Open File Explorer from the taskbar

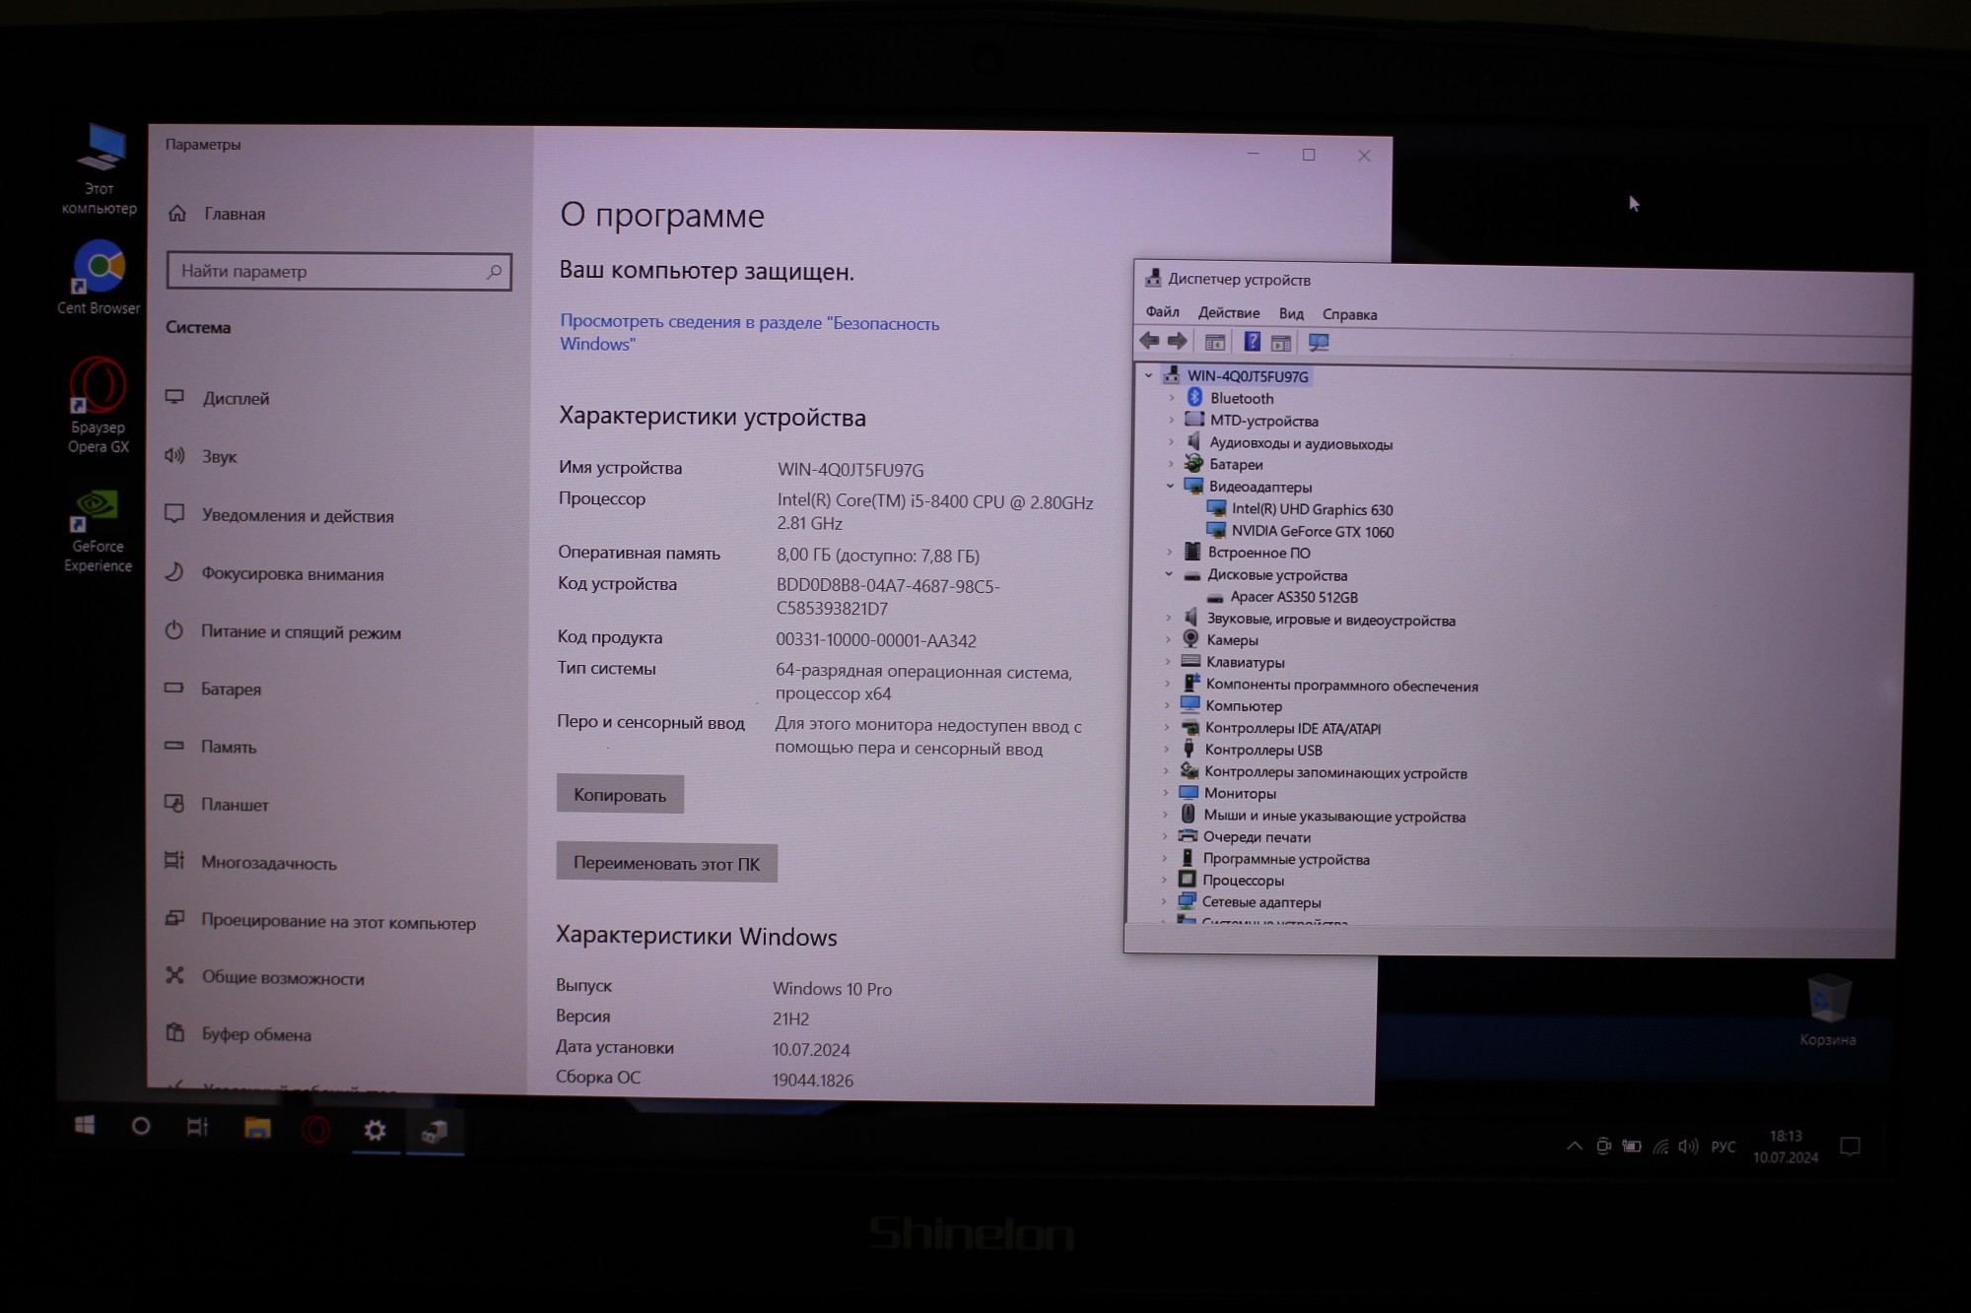coord(257,1128)
